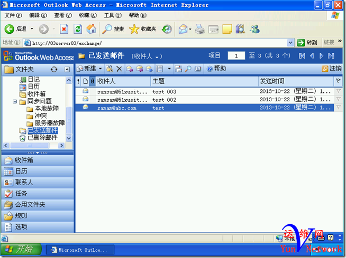
Task: Stop page loading with red X
Action: [64, 29]
